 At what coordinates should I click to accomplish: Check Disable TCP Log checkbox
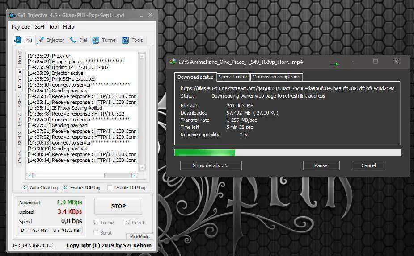click(x=110, y=187)
